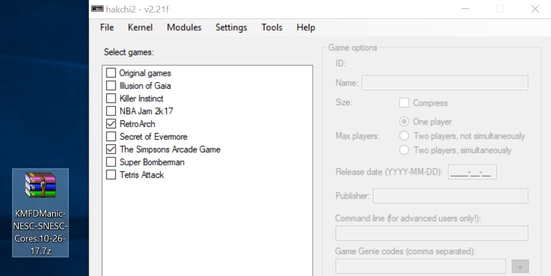Click the Publisher input field
The image size is (551, 276).
tap(451, 196)
